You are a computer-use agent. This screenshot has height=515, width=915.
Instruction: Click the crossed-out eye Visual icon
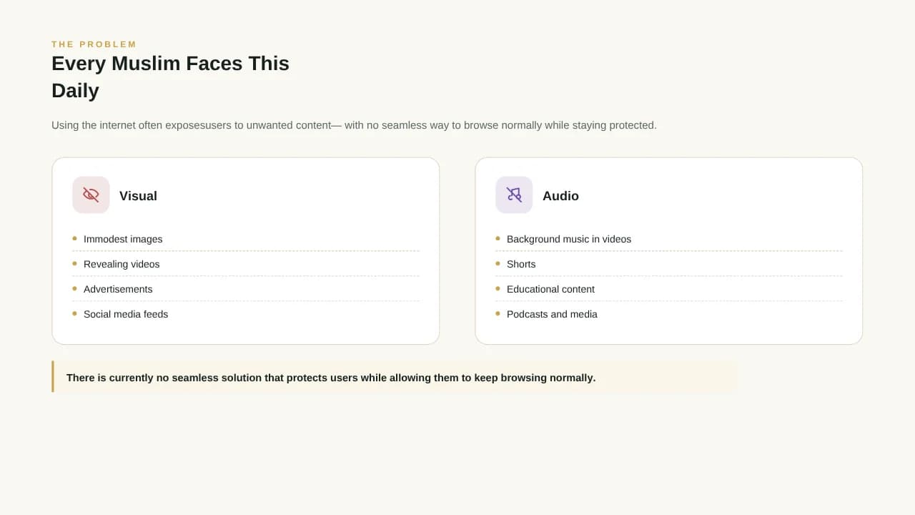(x=91, y=195)
